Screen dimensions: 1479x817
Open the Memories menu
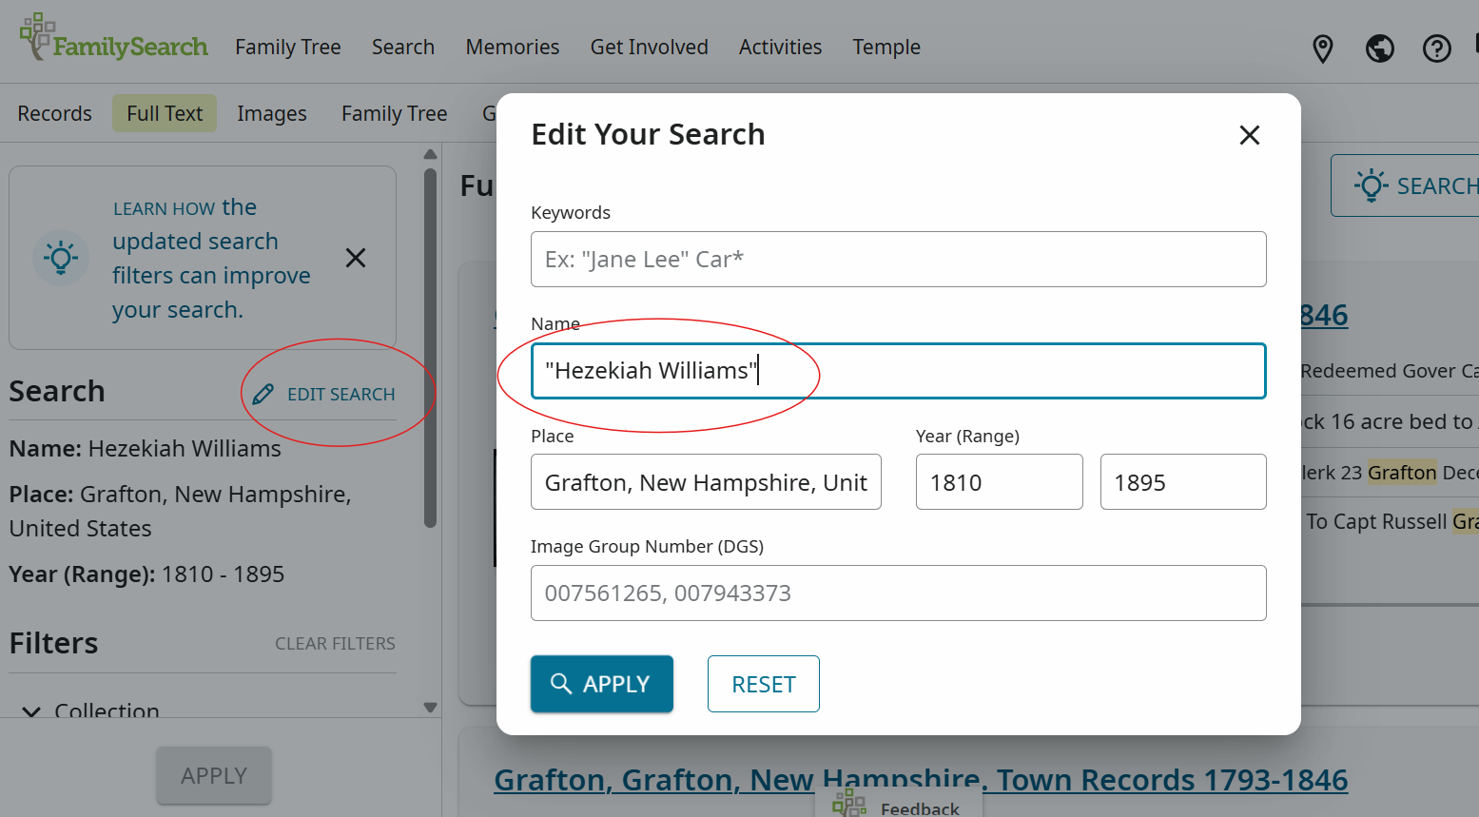coord(512,47)
